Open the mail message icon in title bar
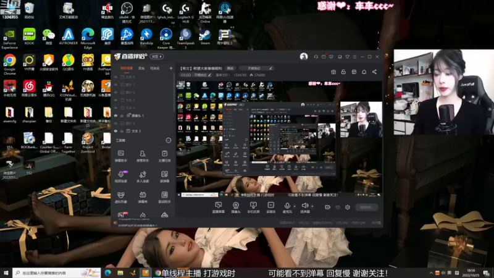 pos(324,57)
